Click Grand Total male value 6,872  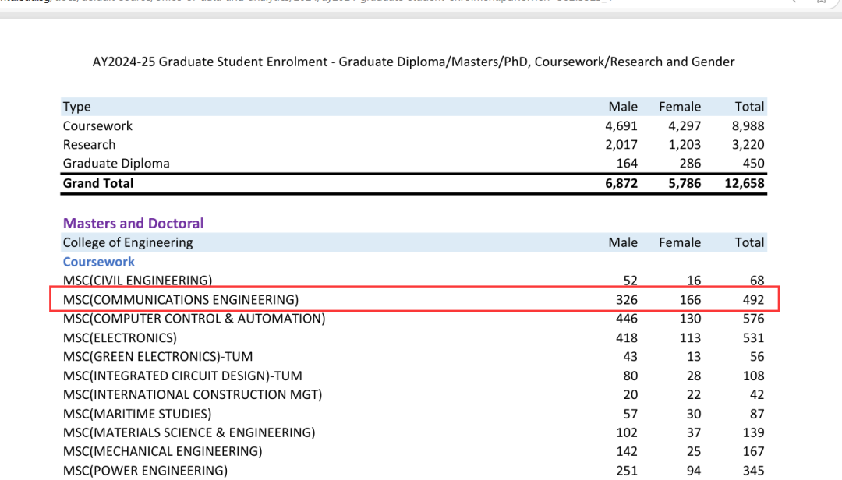click(621, 184)
